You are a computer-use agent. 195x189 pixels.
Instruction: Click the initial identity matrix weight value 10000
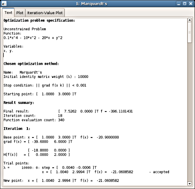[83, 77]
